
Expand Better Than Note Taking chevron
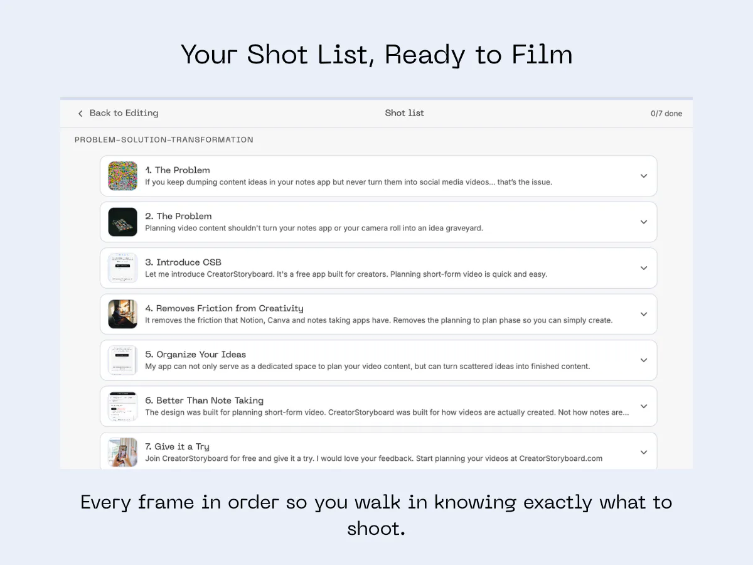[x=643, y=406]
